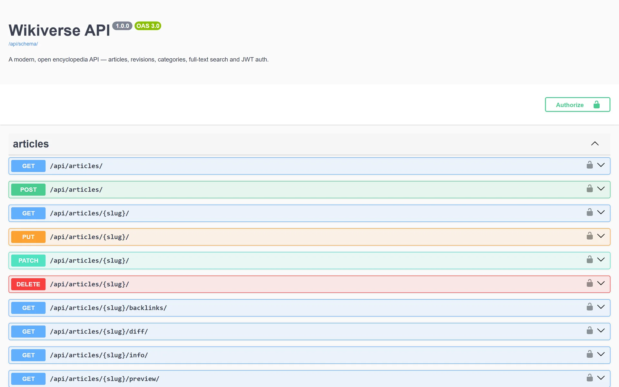Click the lock icon on the PATCH row
The image size is (619, 387).
[590, 259]
